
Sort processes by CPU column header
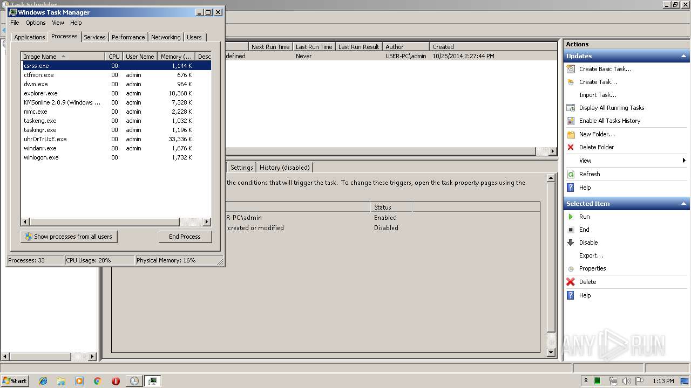[114, 56]
